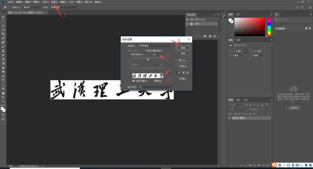The width and height of the screenshot is (313, 169).
Task: Toggle the lock all layer icon
Action: [250, 114]
